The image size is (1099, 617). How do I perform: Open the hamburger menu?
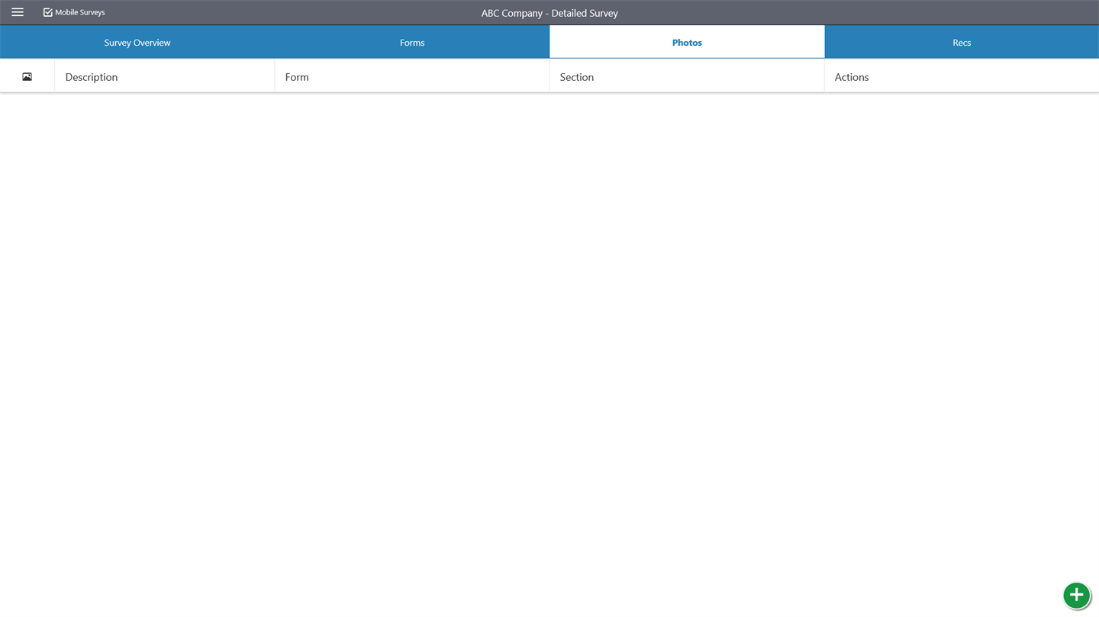pos(18,12)
